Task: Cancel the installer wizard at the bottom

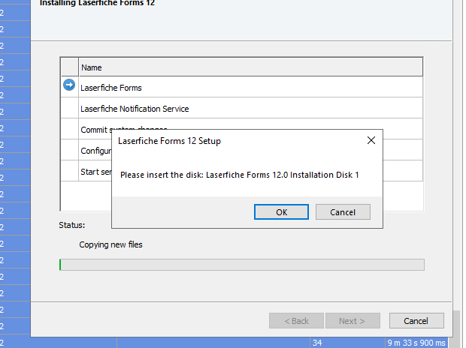Action: pos(416,321)
